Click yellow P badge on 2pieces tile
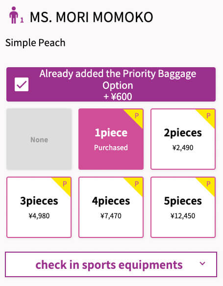The image size is (223, 286). (x=207, y=116)
